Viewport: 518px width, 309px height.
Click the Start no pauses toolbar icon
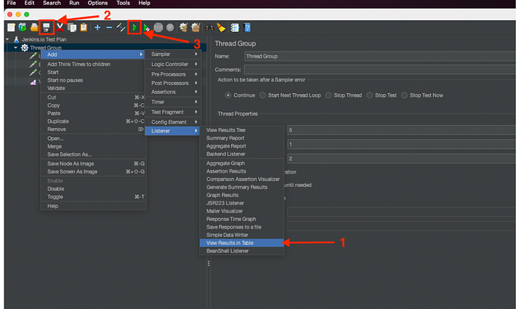click(146, 27)
